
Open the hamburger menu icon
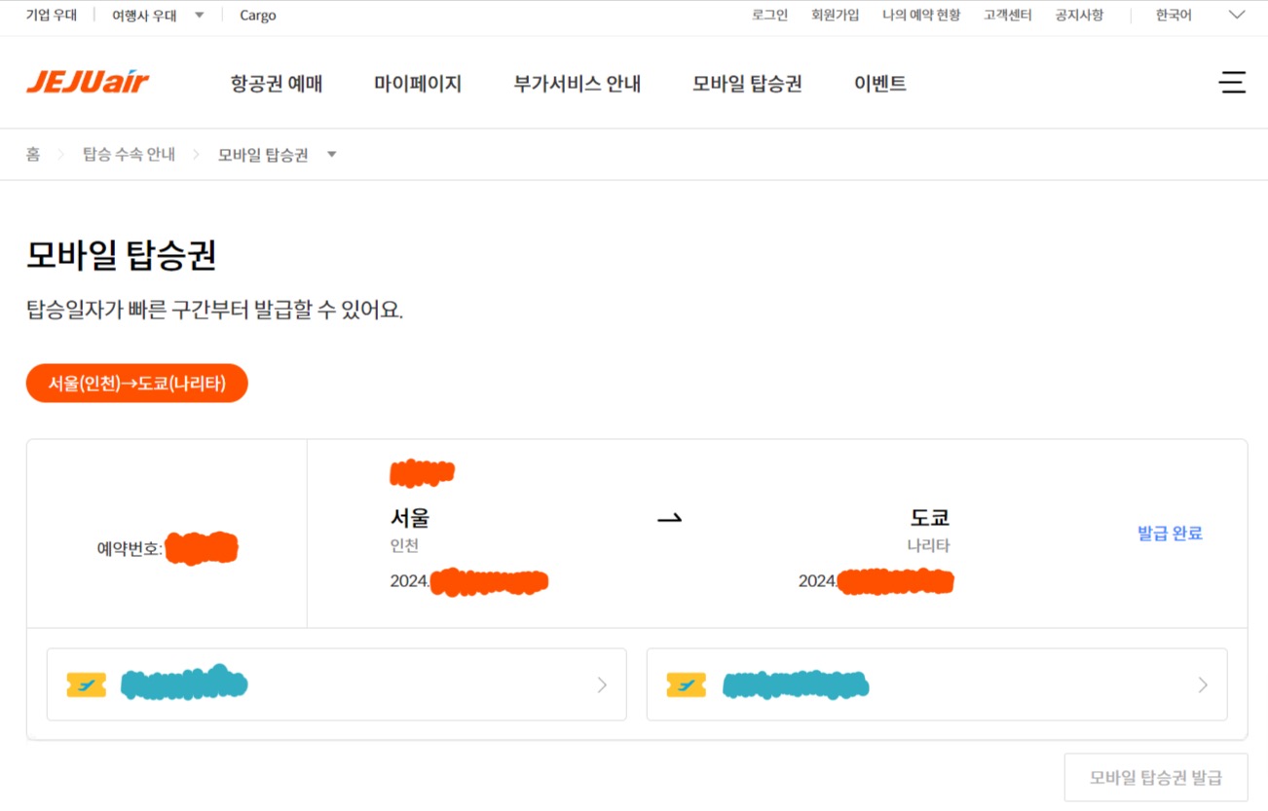tap(1232, 83)
